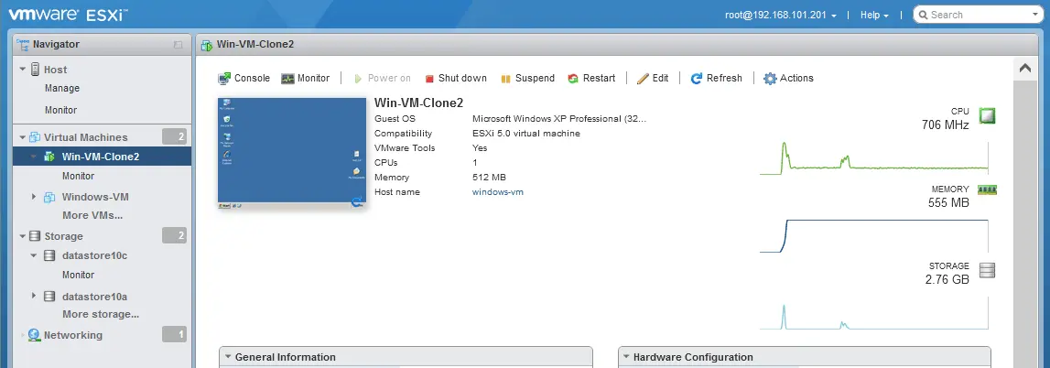Click the Networking count badge

coord(175,335)
